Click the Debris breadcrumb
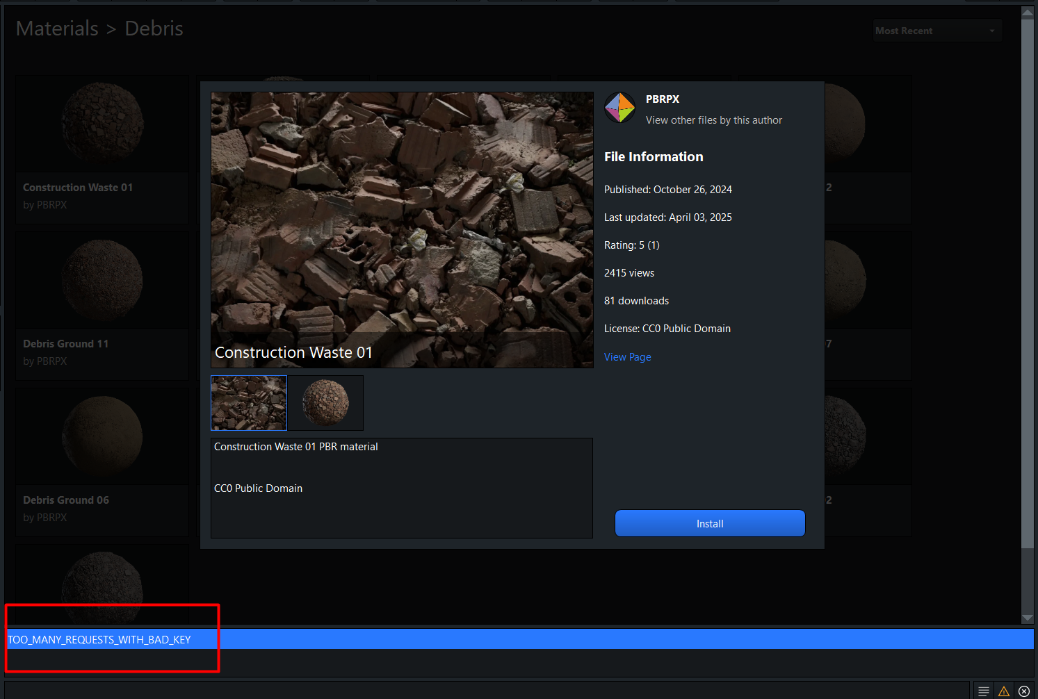Viewport: 1038px width, 699px height. [x=154, y=28]
